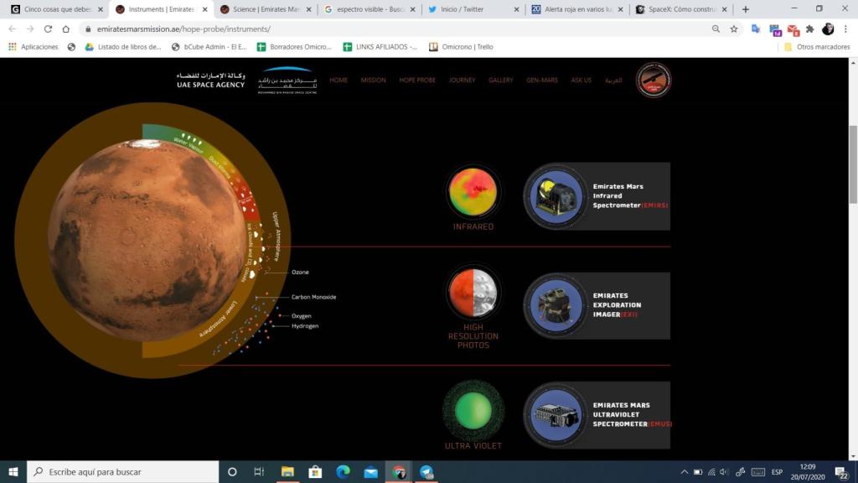The width and height of the screenshot is (858, 483).
Task: Open the browser home page icon
Action: coord(65,29)
